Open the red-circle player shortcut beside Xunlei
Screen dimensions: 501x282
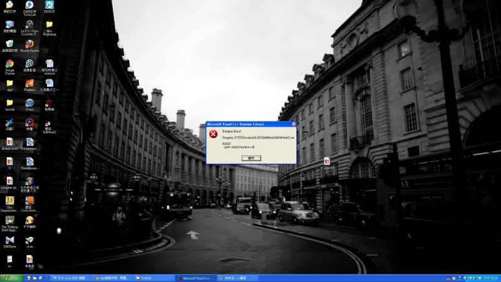point(29,124)
